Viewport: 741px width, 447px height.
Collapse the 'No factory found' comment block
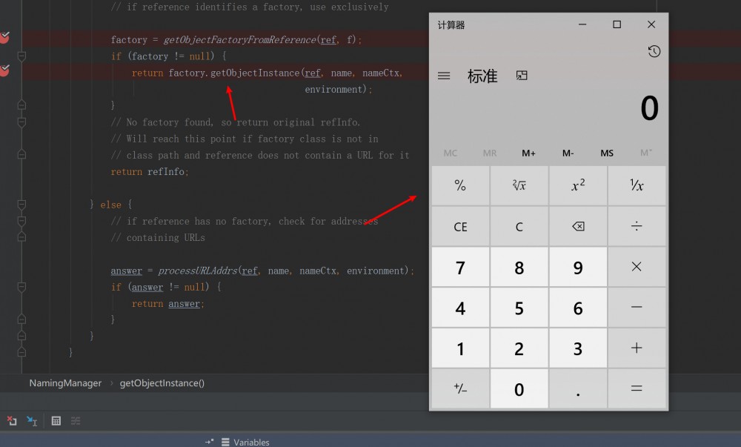click(21, 122)
